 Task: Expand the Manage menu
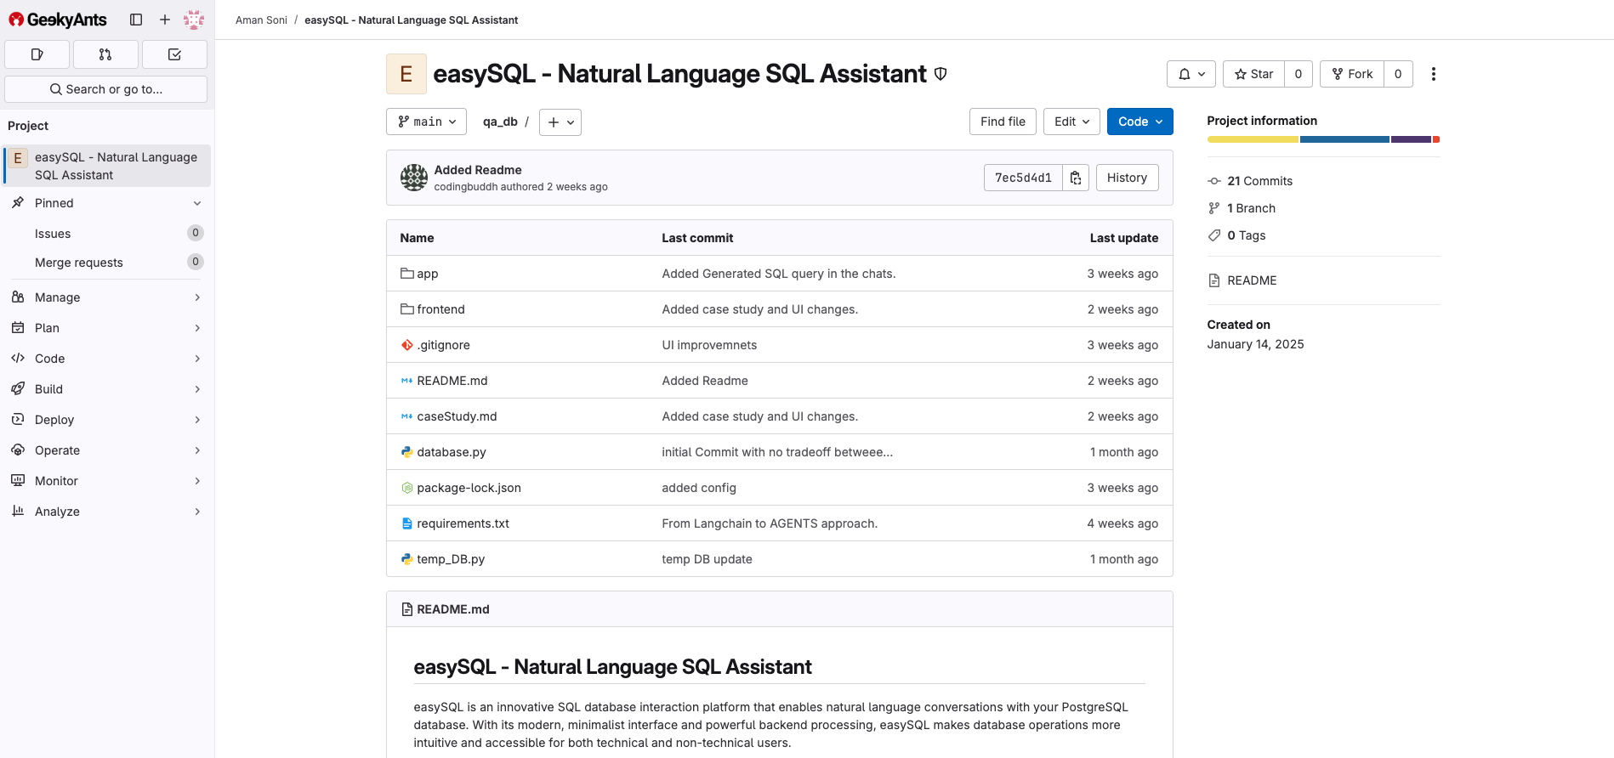107,297
